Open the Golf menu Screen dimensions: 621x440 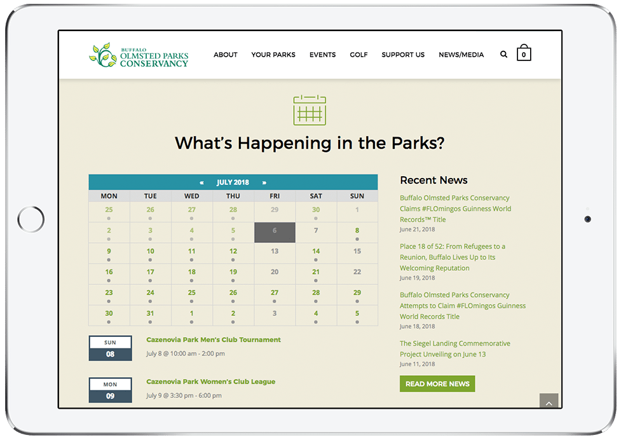358,55
